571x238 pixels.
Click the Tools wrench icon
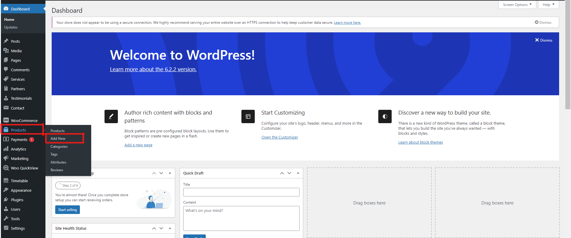pos(6,218)
